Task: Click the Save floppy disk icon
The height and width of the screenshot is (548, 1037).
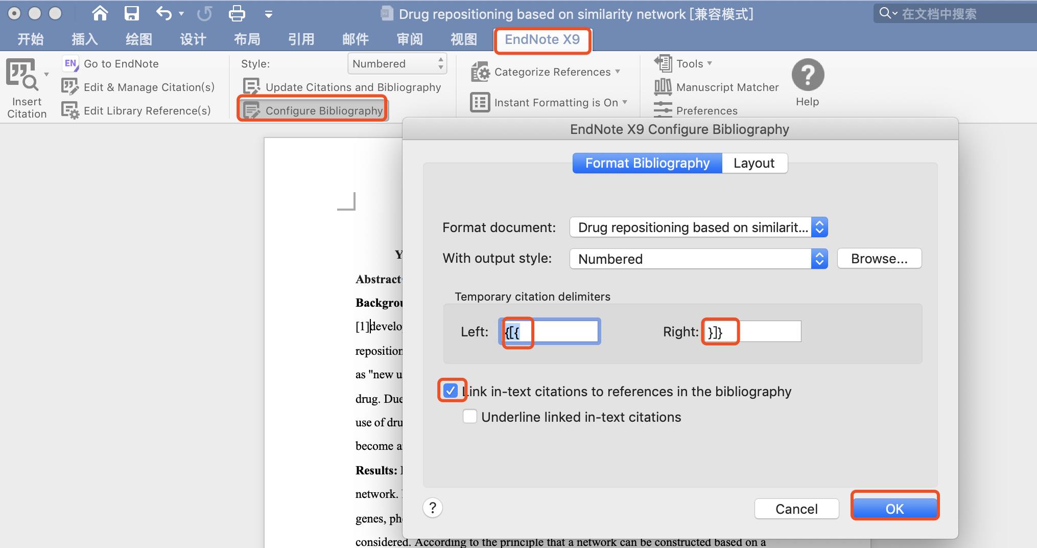Action: (x=132, y=13)
